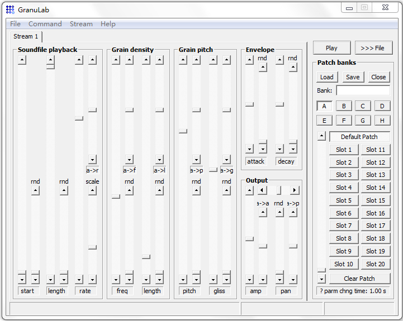This screenshot has width=403, height=321.
Task: Choose patch Slot 11
Action: coord(376,150)
